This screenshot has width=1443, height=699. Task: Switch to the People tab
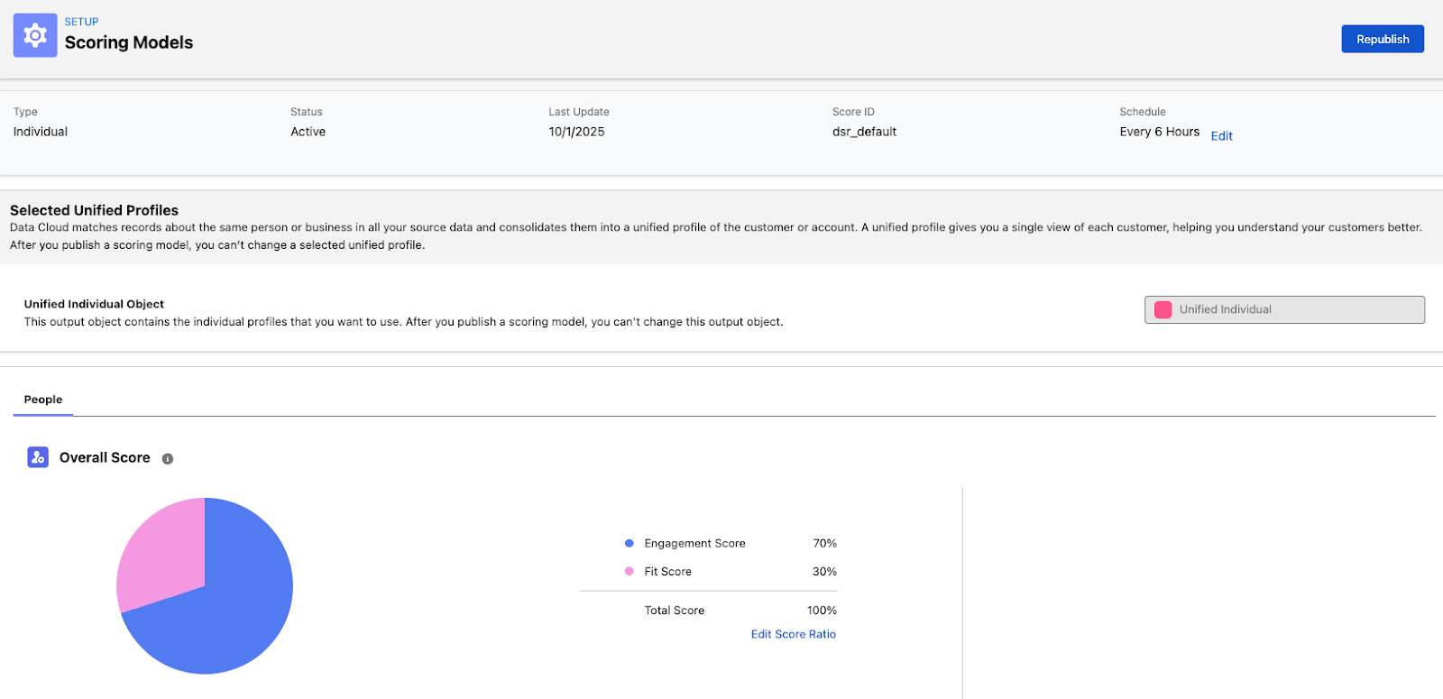[x=43, y=400]
